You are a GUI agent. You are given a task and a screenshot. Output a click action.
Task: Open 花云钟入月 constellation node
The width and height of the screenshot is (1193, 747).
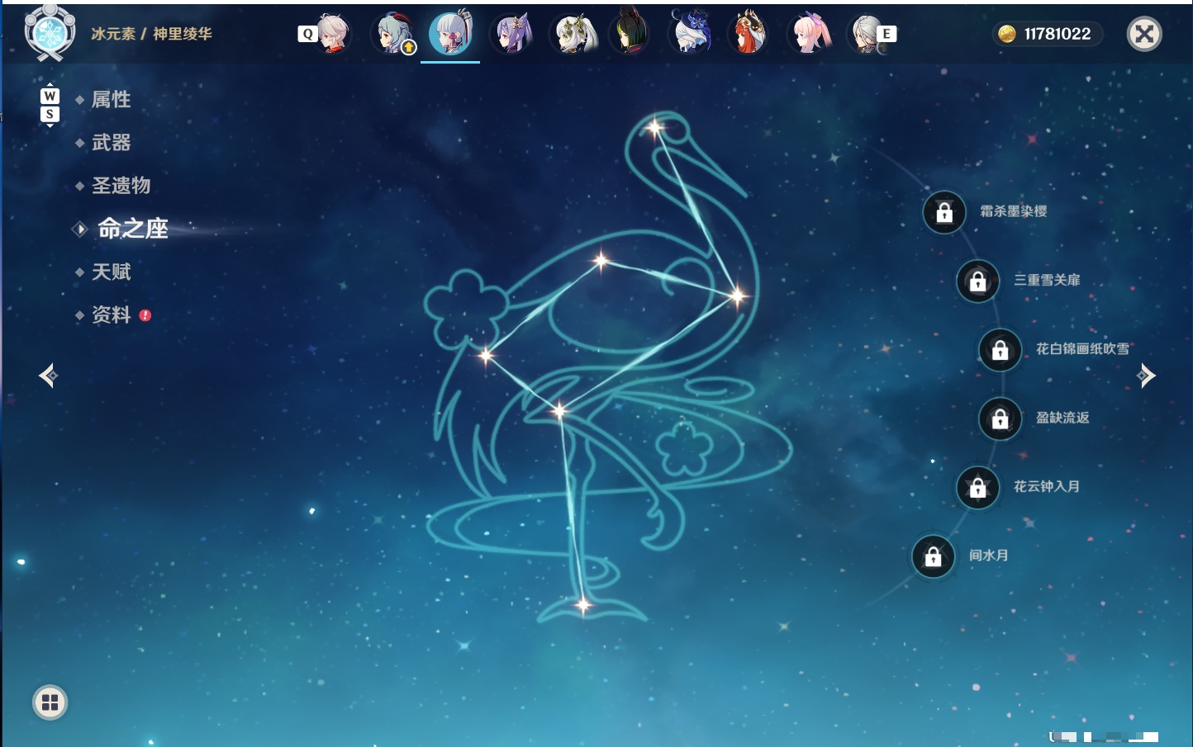coord(977,488)
